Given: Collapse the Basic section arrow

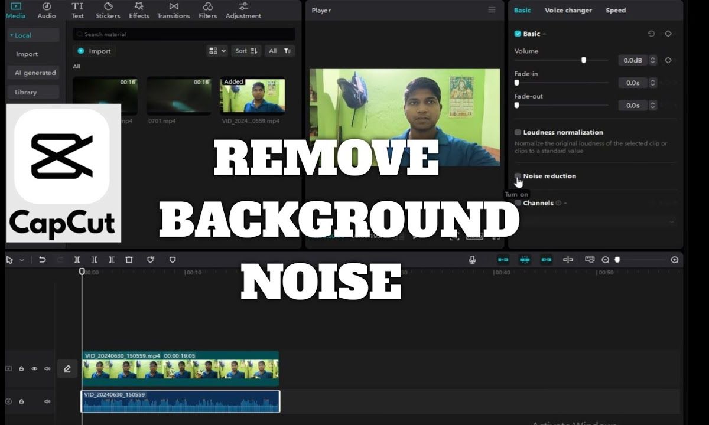Looking at the screenshot, I should pos(544,34).
